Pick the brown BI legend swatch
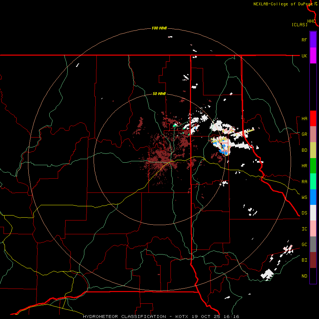 click(313, 260)
